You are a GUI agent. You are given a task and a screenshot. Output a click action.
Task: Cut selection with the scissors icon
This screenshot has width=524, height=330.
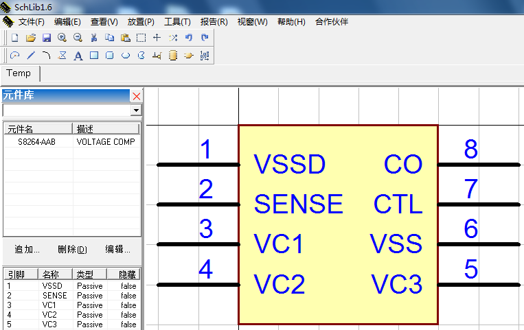point(94,38)
